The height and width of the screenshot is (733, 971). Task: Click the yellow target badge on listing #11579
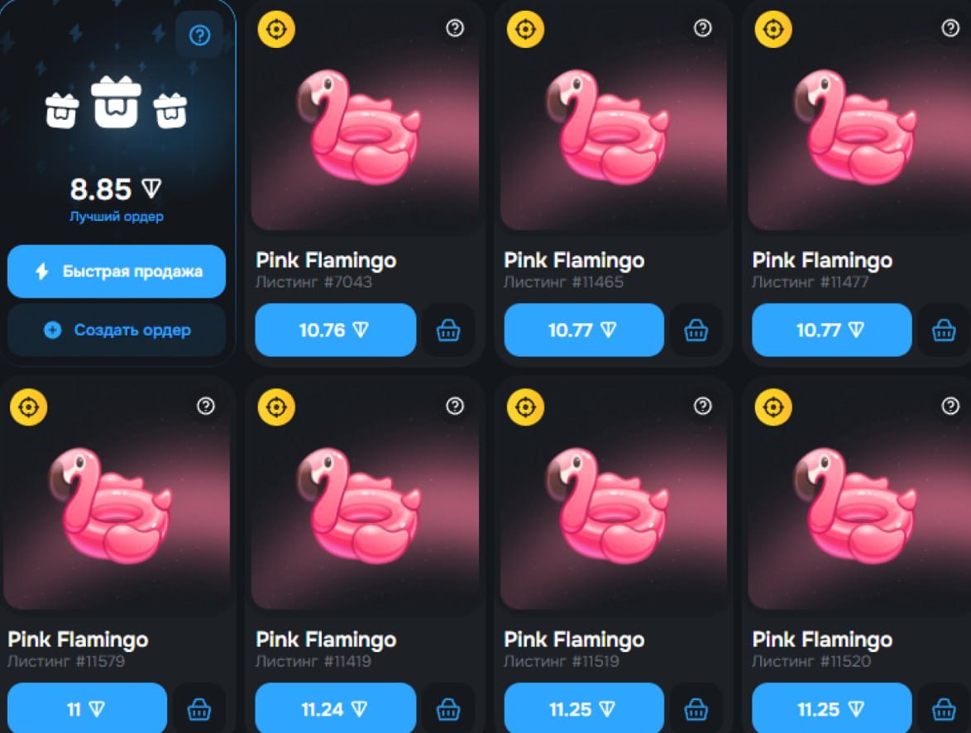28,407
